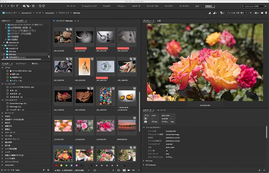Screen dimensions: 269x173
Task: Click the 書き出し panel tab label
Action: pos(35,64)
